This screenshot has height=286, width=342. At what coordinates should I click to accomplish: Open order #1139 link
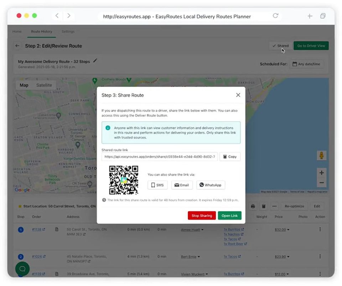(x=38, y=274)
